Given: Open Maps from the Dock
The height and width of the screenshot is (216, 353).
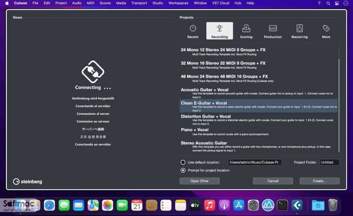Looking at the screenshot, I should coord(93,205).
